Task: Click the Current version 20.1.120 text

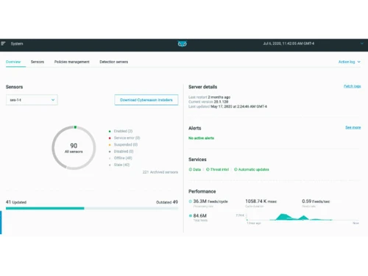Action: pos(208,102)
